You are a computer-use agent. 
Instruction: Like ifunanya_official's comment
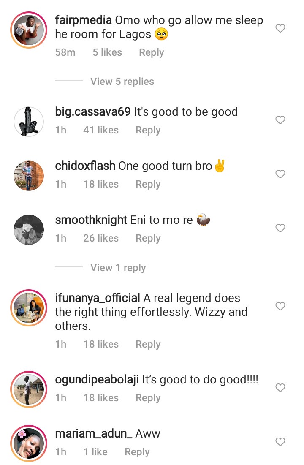coord(280,306)
